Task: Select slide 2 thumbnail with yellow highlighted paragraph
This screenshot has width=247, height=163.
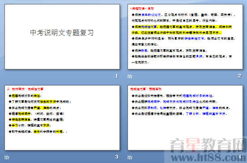Action: 185,37
